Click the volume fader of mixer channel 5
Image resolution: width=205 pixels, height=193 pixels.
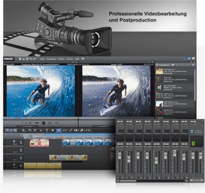pyautogui.click(x=156, y=161)
